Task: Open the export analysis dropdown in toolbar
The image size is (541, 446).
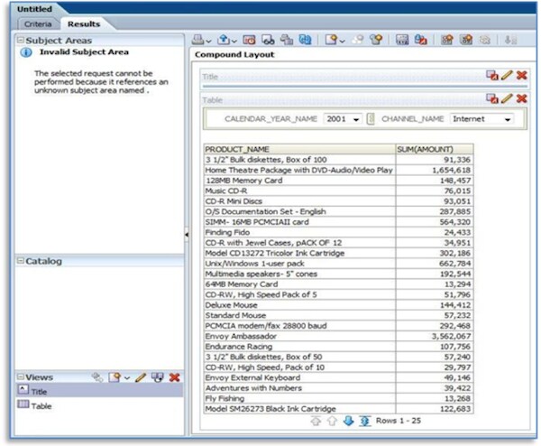Action: [226, 40]
